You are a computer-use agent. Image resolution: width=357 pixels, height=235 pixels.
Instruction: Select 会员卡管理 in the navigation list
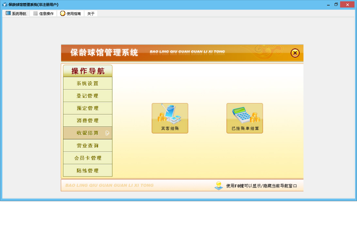tap(88, 158)
